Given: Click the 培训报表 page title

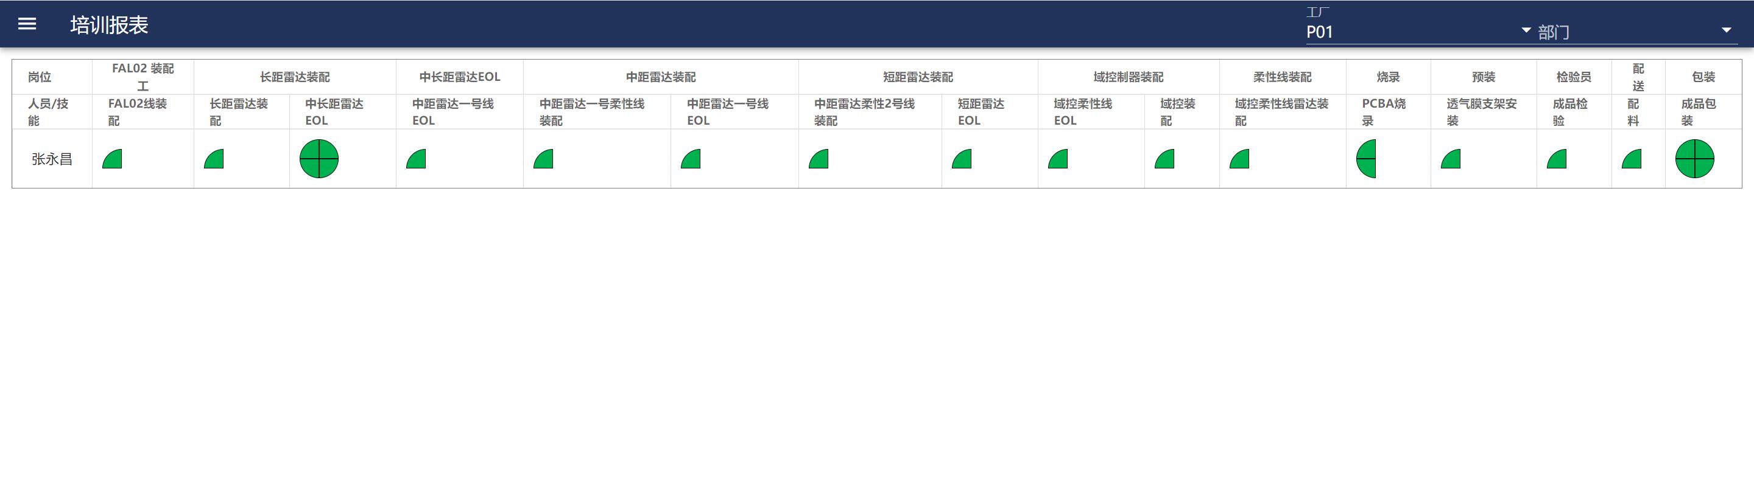Looking at the screenshot, I should (109, 25).
